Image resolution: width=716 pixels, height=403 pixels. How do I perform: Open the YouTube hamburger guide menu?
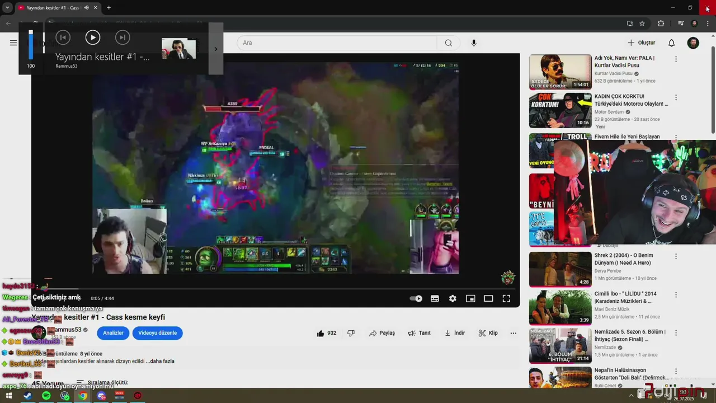[x=13, y=43]
